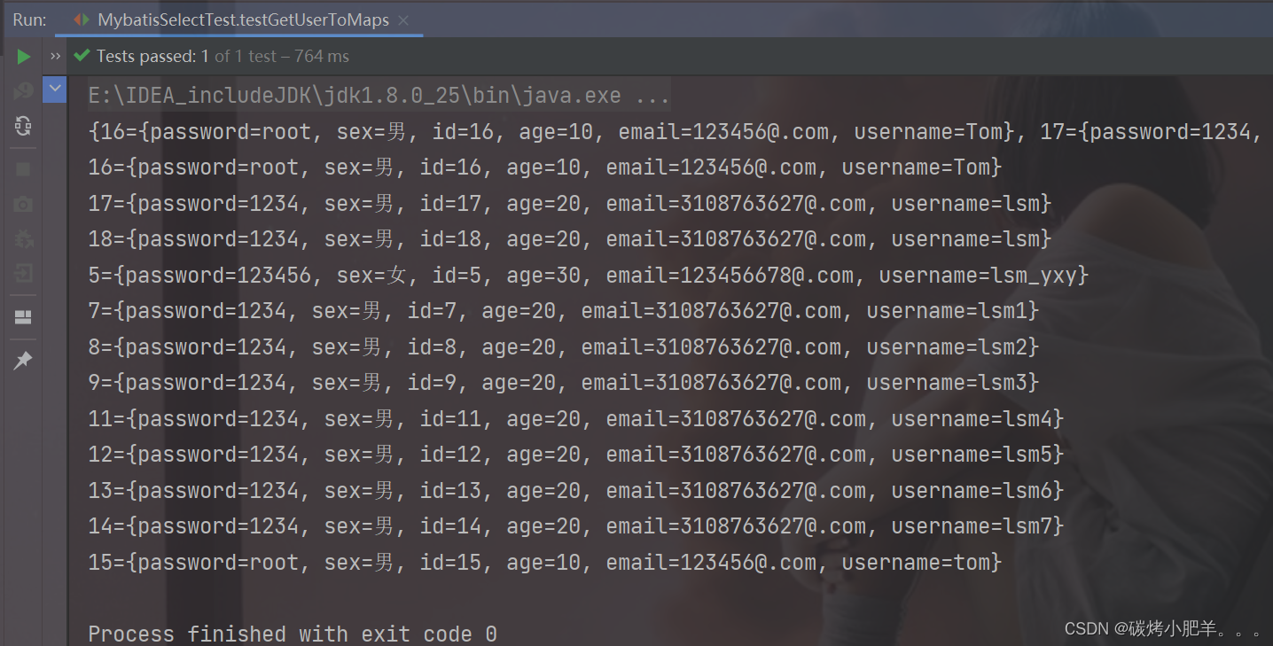Click the green Tests passed checkmark
This screenshot has width=1273, height=646.
(82, 56)
